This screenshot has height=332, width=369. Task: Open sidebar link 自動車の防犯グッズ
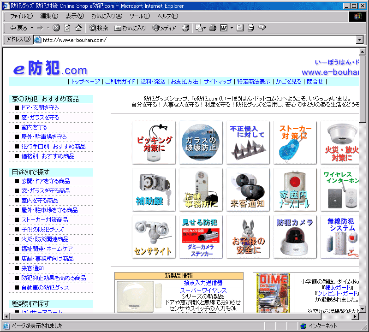click(45, 288)
